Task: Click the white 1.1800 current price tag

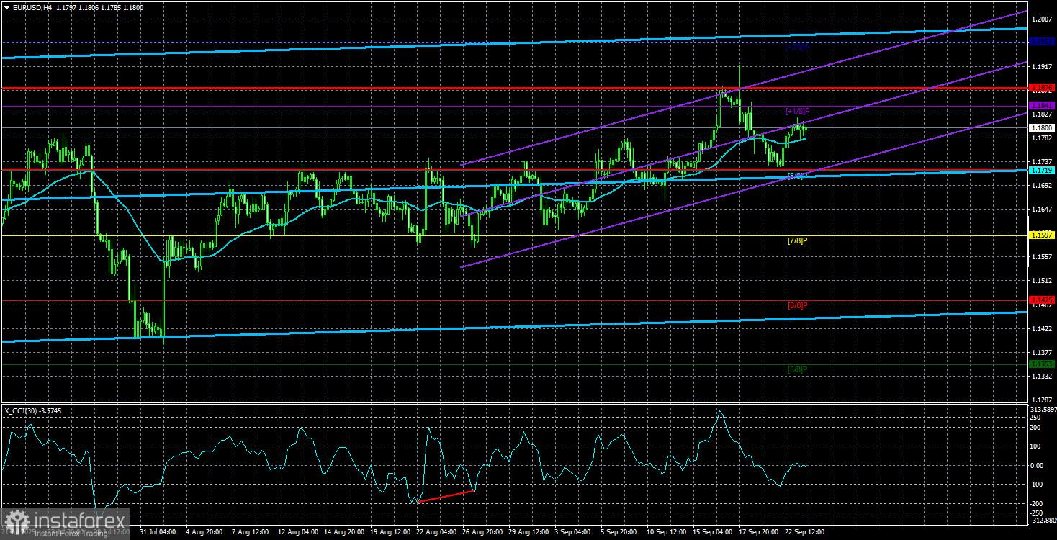Action: pyautogui.click(x=1042, y=127)
